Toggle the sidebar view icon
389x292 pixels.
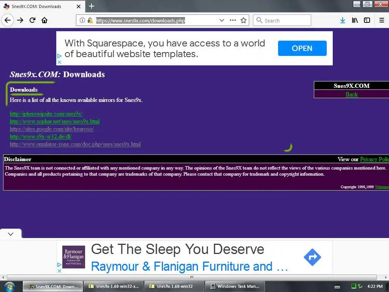point(367,20)
